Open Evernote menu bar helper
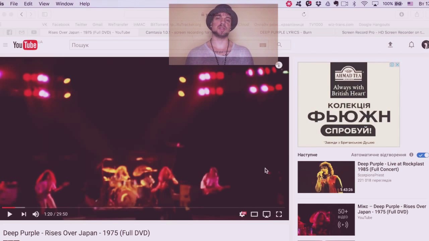Image resolution: width=429 pixels, height=241 pixels. tap(336, 4)
